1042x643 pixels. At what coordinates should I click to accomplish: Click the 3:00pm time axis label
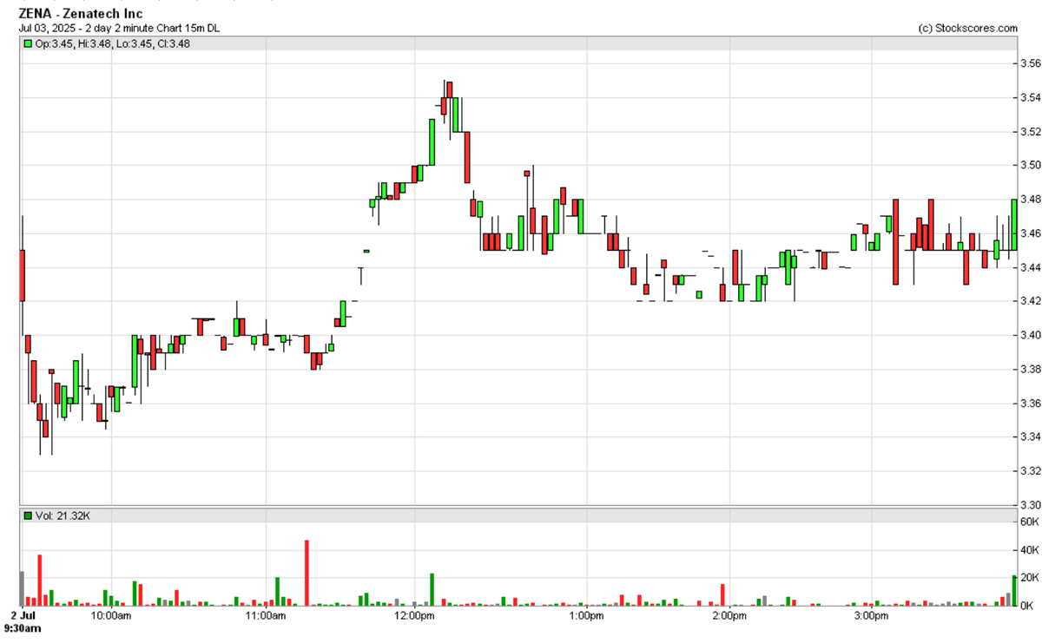pos(871,615)
